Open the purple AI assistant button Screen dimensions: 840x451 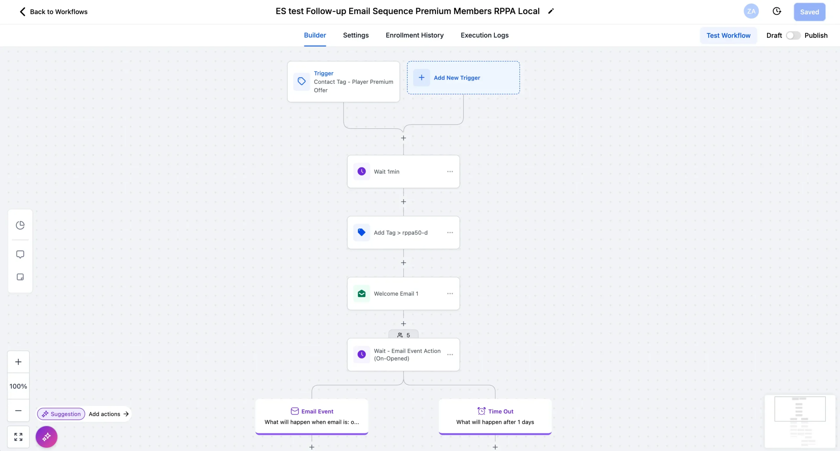click(46, 437)
